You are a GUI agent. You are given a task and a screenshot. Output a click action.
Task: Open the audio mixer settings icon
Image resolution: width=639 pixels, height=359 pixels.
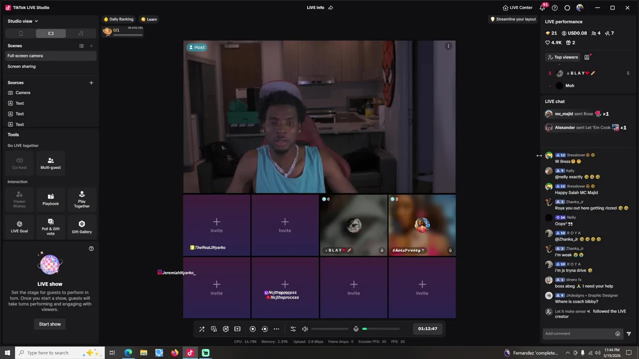(x=293, y=329)
